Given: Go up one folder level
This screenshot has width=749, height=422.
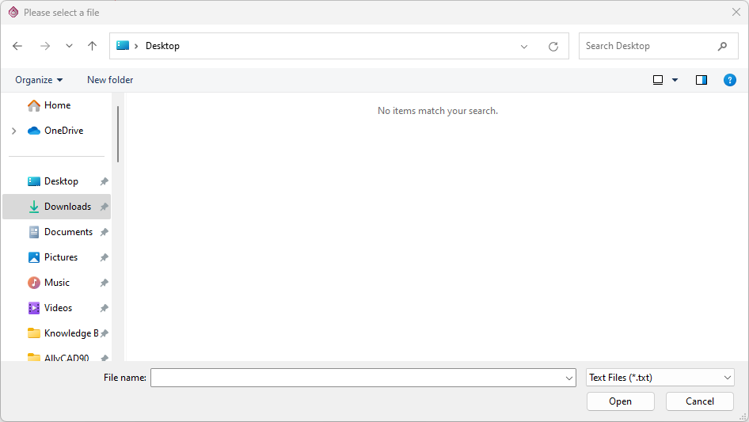Looking at the screenshot, I should pyautogui.click(x=92, y=46).
